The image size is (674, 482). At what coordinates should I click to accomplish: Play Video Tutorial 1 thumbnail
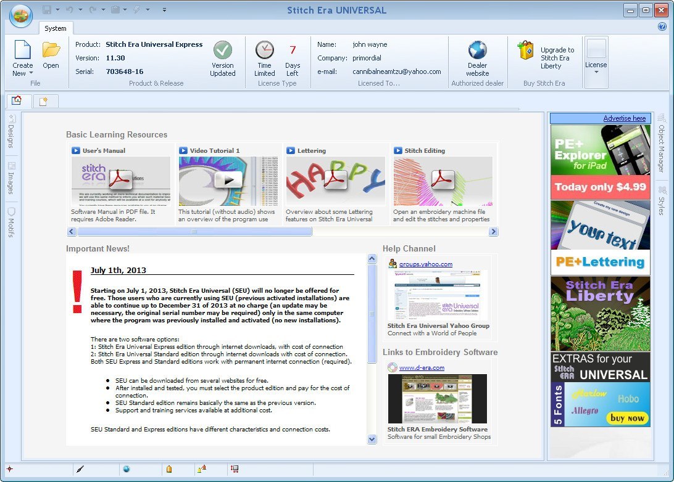click(x=228, y=181)
